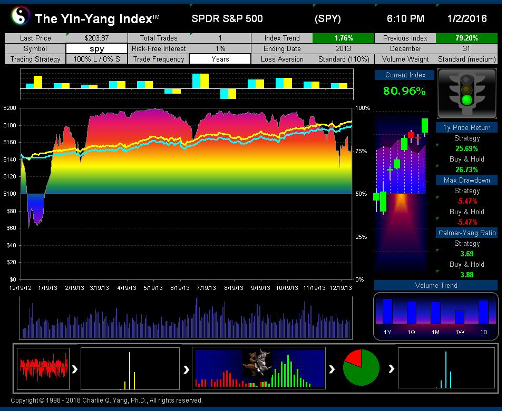
Task: Click the Ending Date month December
Action: pos(405,48)
